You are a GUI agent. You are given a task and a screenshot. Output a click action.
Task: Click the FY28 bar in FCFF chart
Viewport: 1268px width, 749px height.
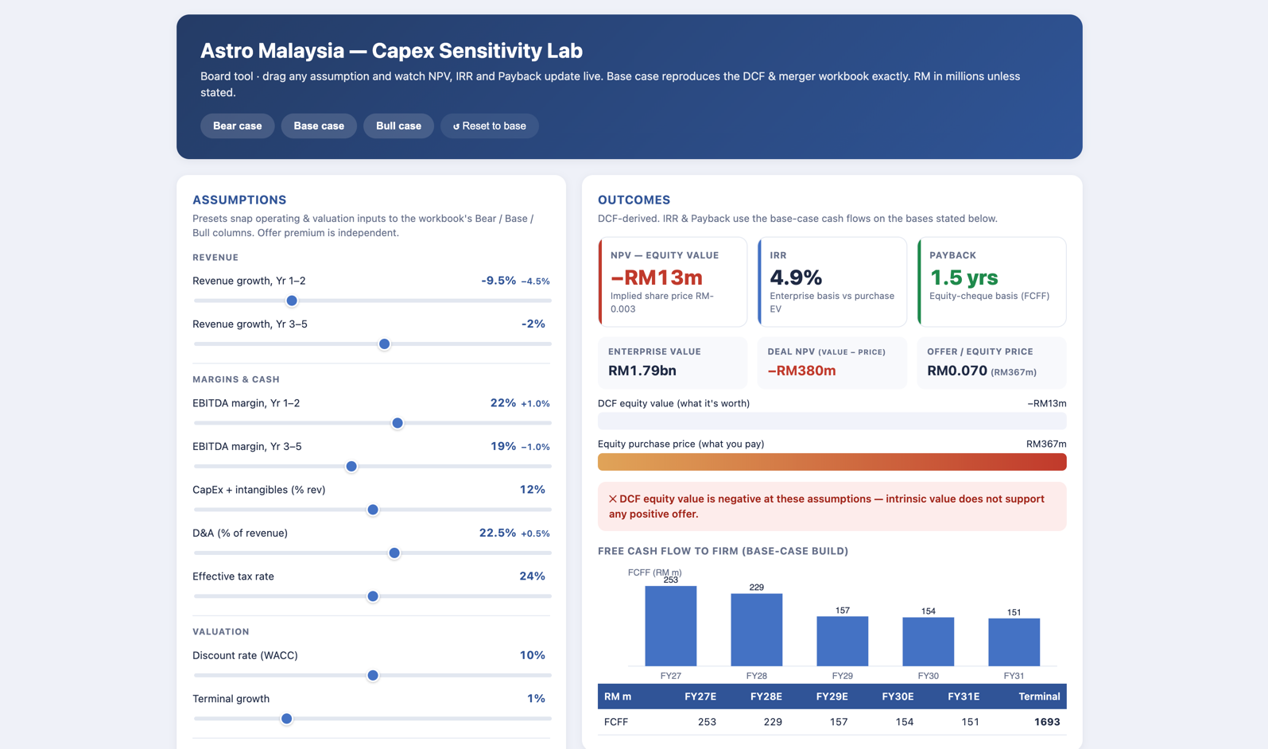pyautogui.click(x=757, y=630)
